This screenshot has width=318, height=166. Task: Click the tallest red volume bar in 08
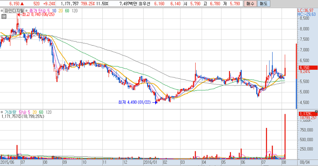click(285, 136)
